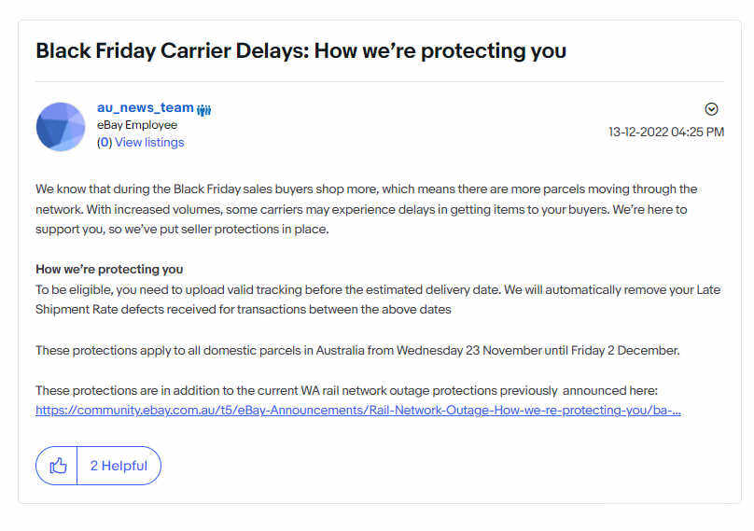Viewport: 754px width, 531px height.
Task: Click the post title Black Friday Carrier Delays
Action: tap(301, 51)
